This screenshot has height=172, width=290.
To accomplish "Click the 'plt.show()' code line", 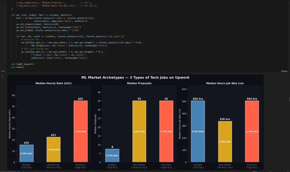I will tap(18, 67).
